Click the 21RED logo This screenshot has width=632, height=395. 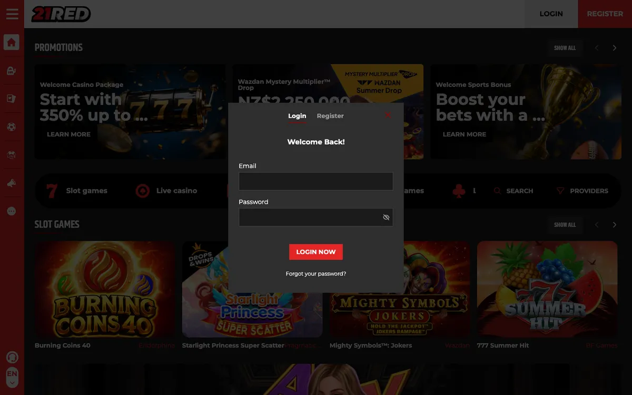(x=61, y=14)
